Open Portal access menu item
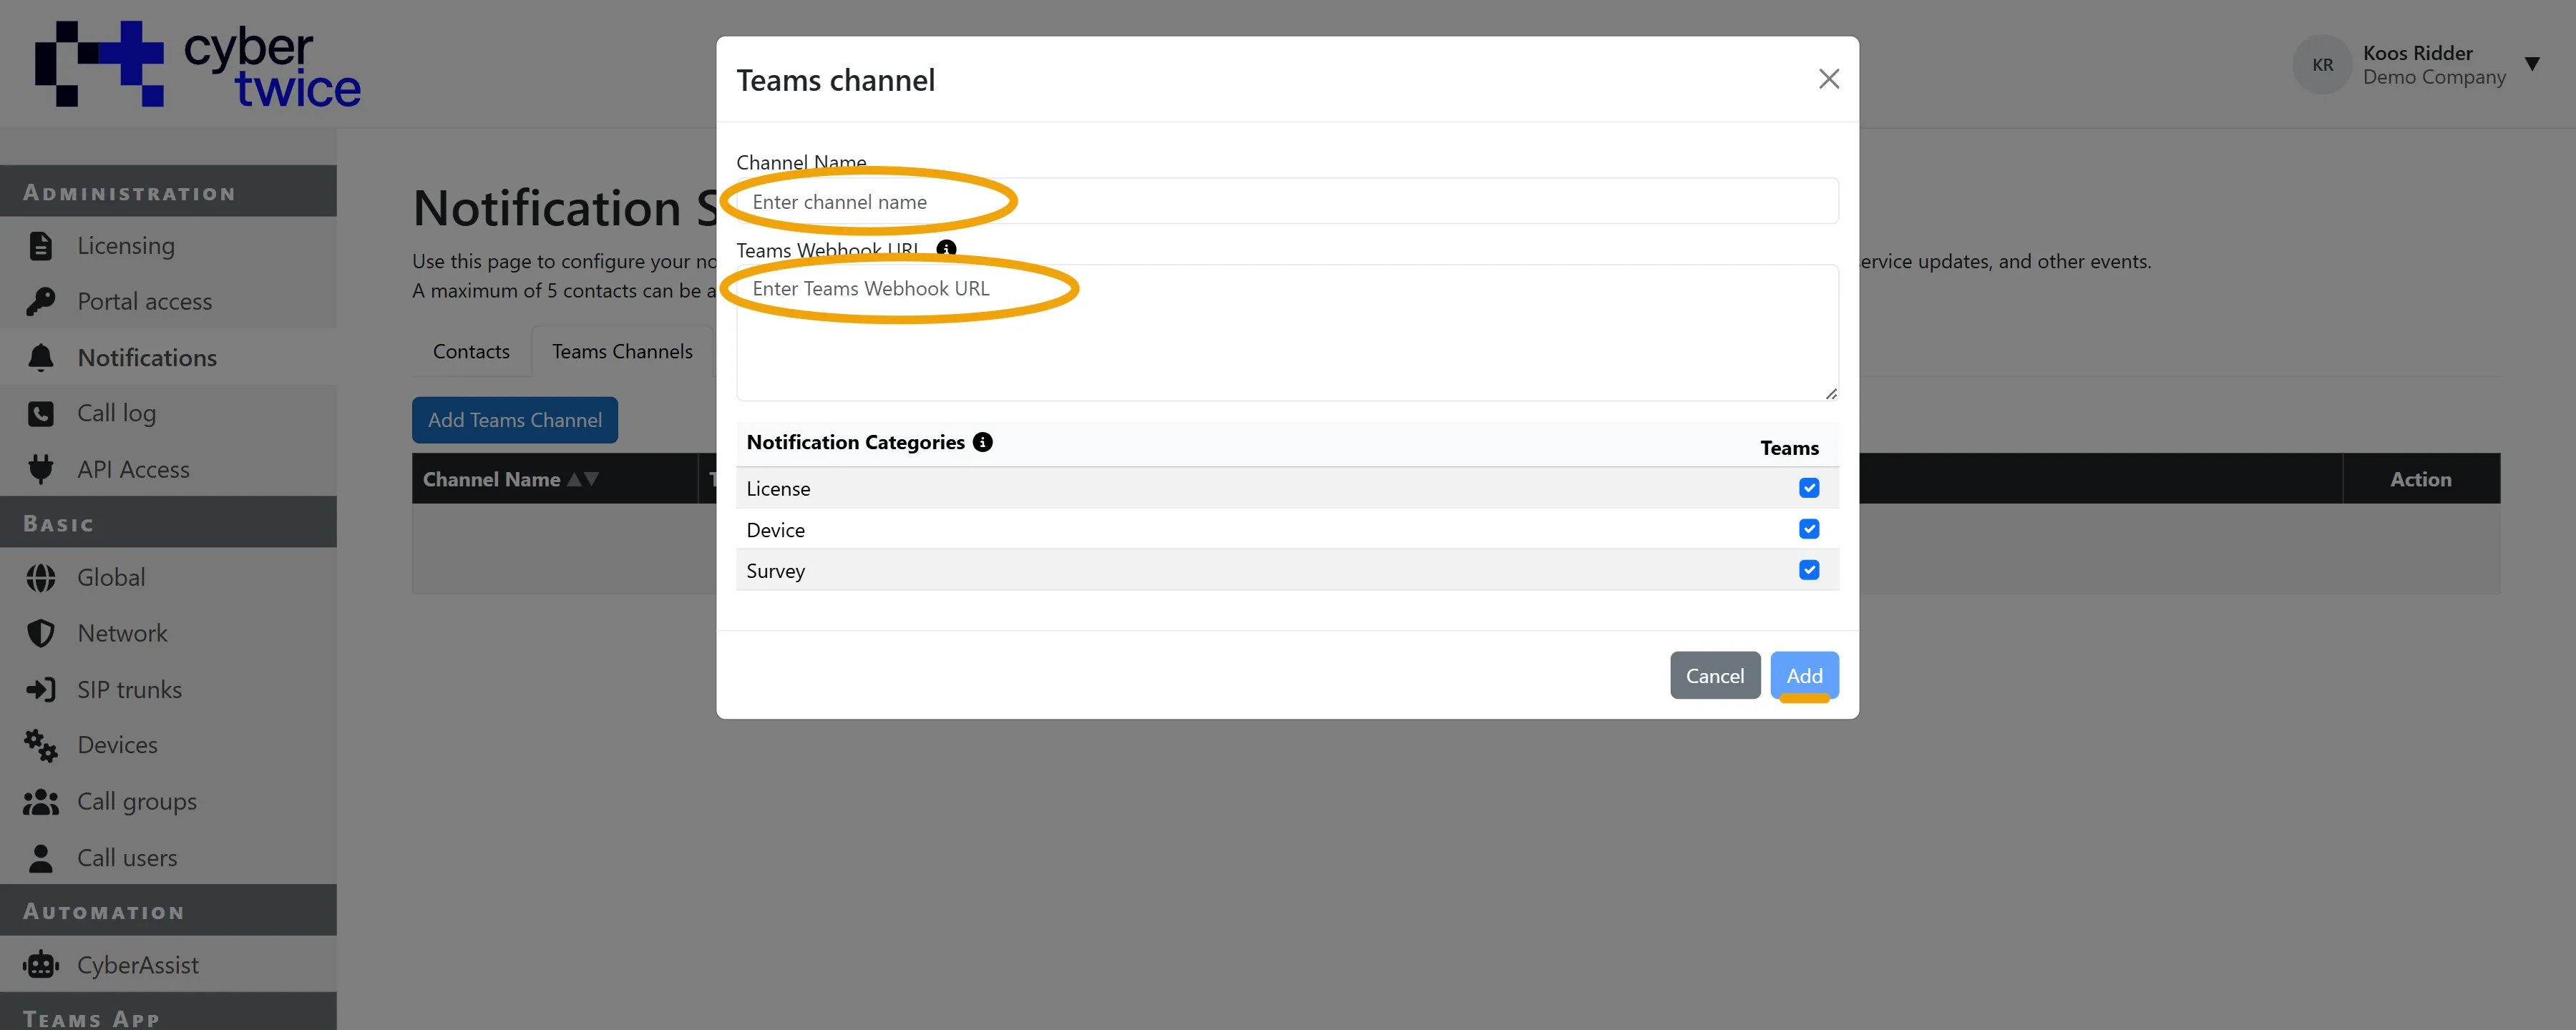This screenshot has width=2576, height=1030. (x=168, y=302)
